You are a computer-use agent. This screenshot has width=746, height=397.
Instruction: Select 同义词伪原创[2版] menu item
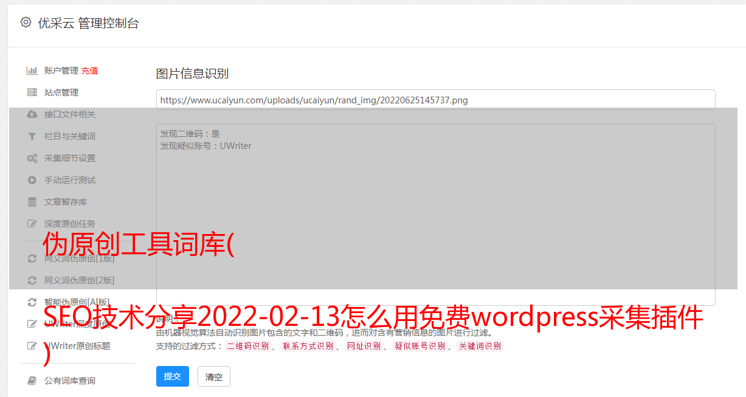point(79,280)
